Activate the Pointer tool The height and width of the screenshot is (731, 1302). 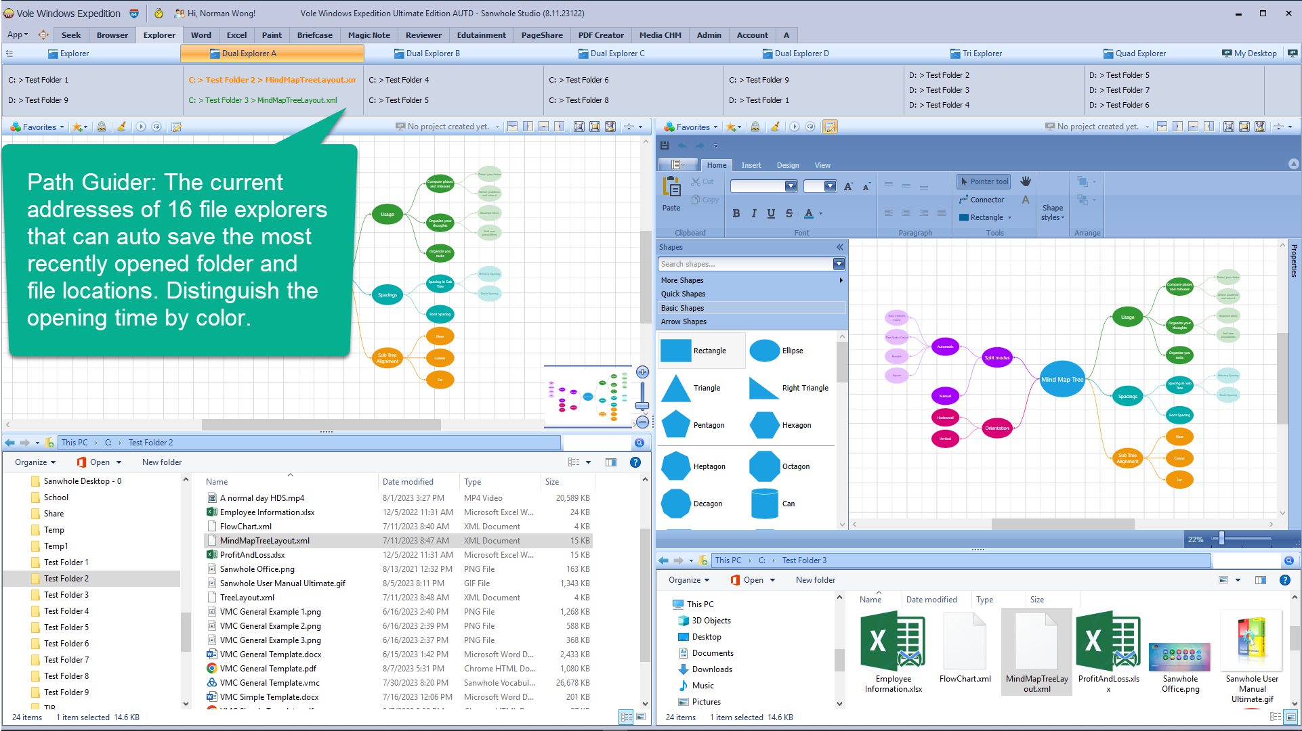pyautogui.click(x=984, y=181)
